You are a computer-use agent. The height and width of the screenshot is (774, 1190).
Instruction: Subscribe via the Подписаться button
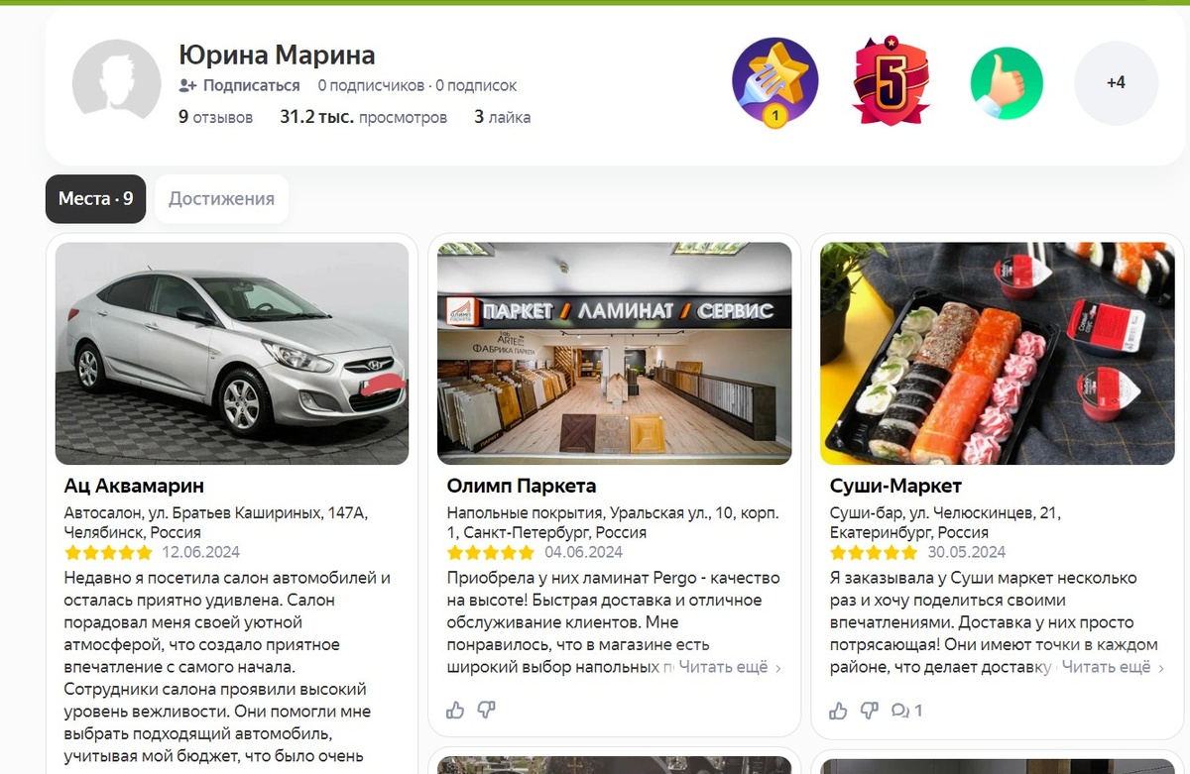click(239, 85)
